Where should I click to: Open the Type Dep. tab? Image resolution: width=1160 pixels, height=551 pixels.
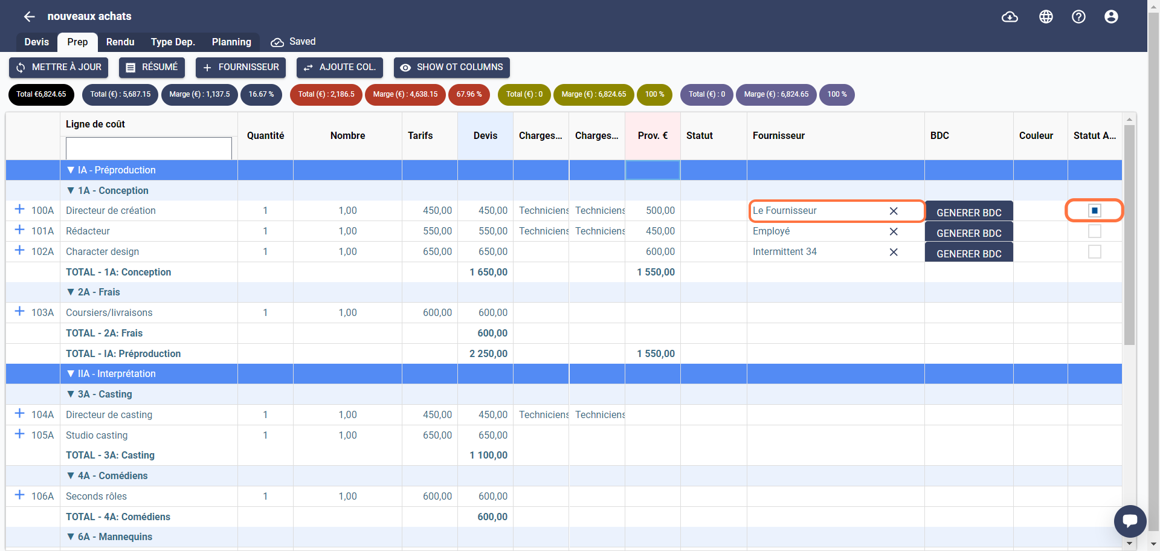tap(173, 42)
